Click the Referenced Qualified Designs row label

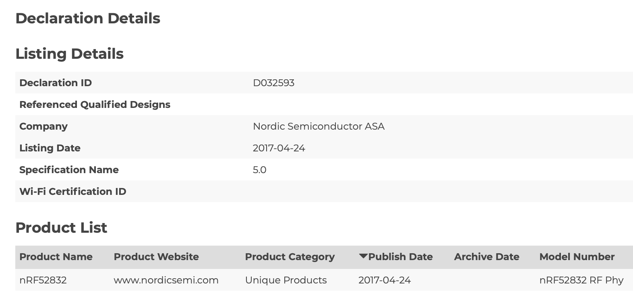point(95,105)
